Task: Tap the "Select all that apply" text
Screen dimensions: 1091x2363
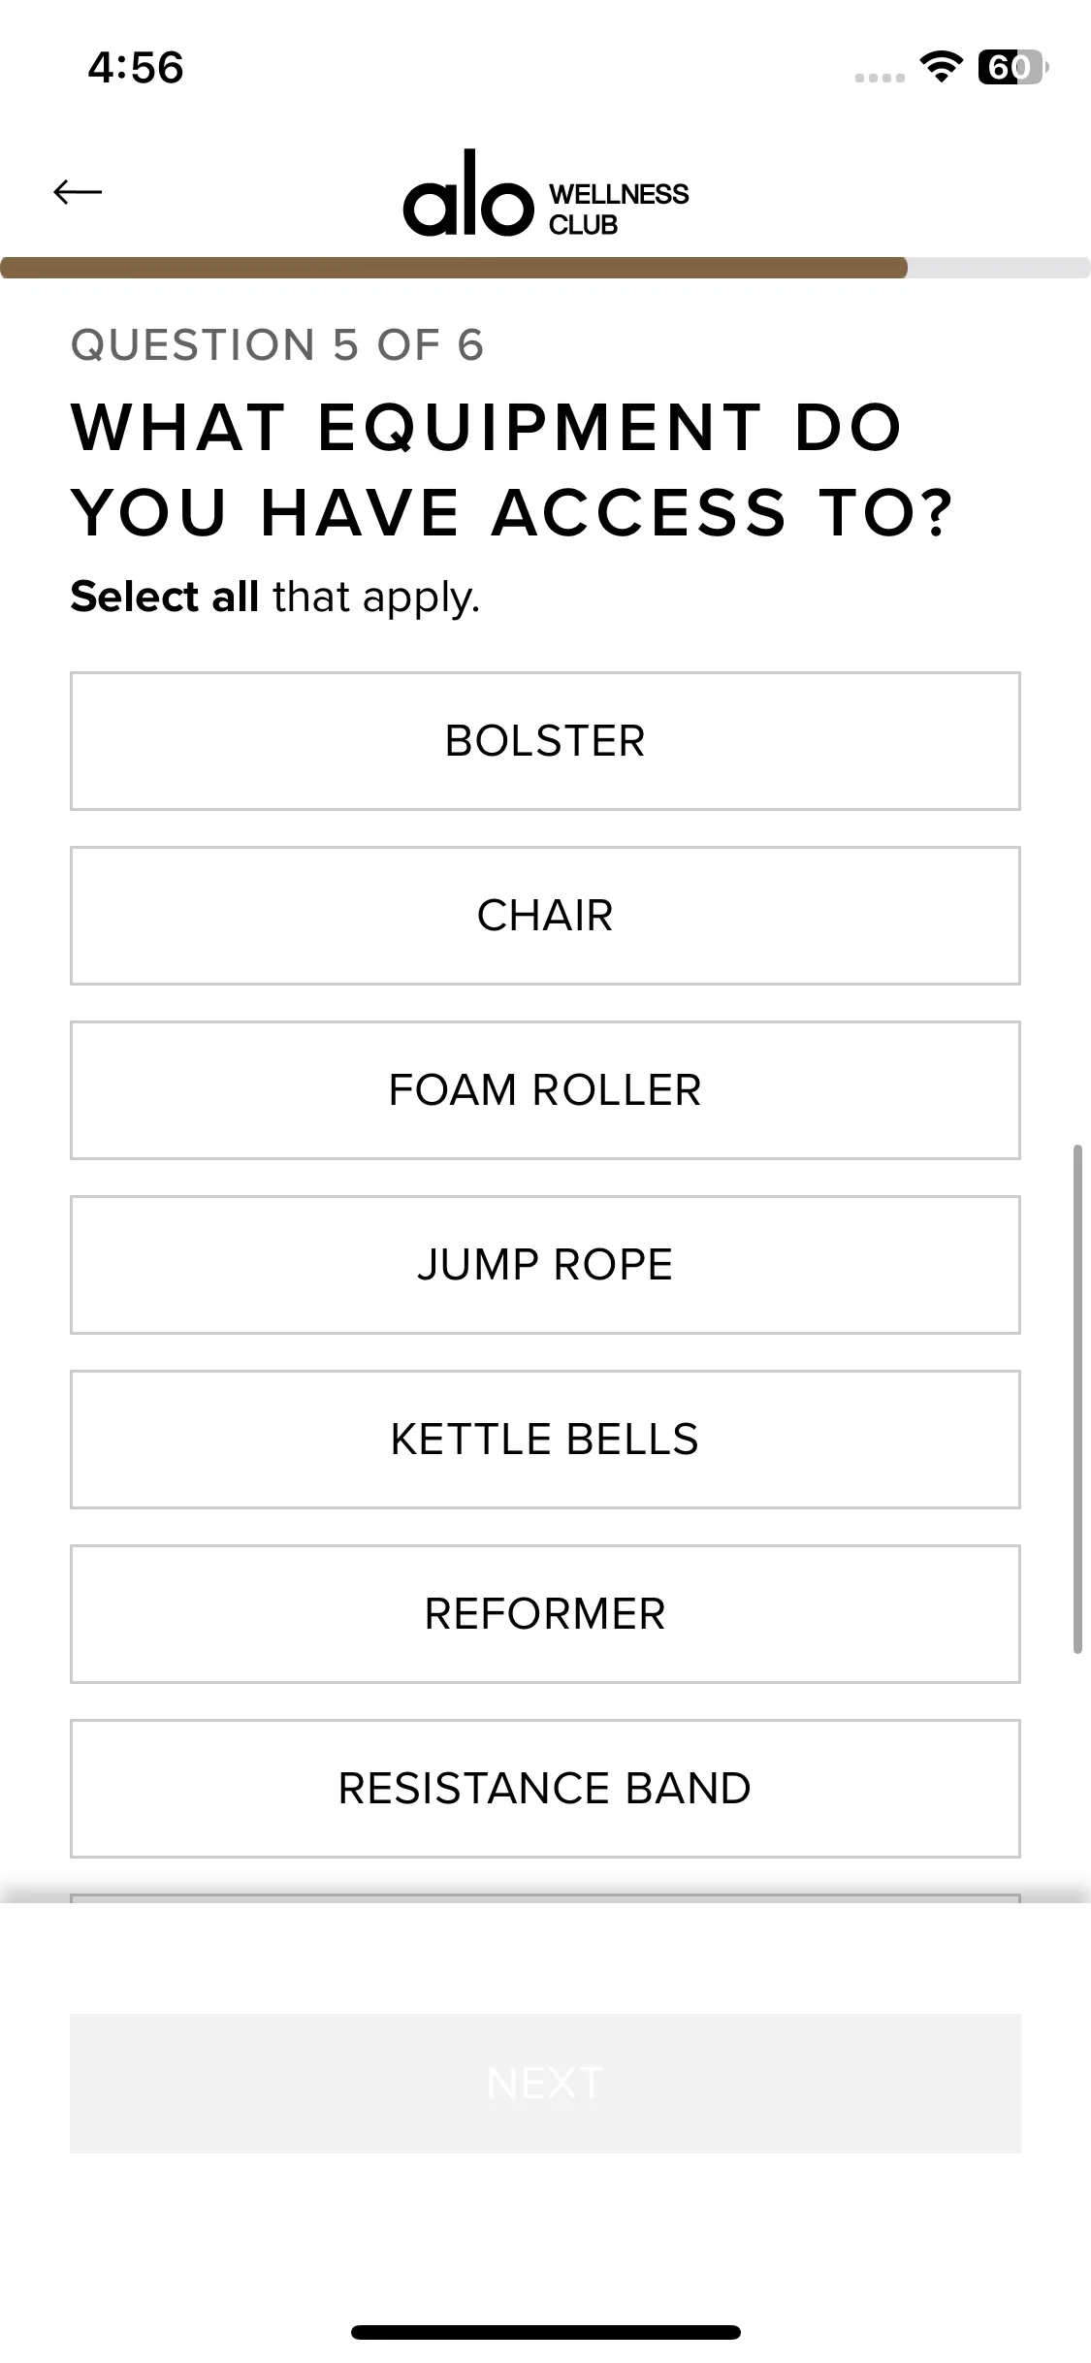Action: point(275,597)
